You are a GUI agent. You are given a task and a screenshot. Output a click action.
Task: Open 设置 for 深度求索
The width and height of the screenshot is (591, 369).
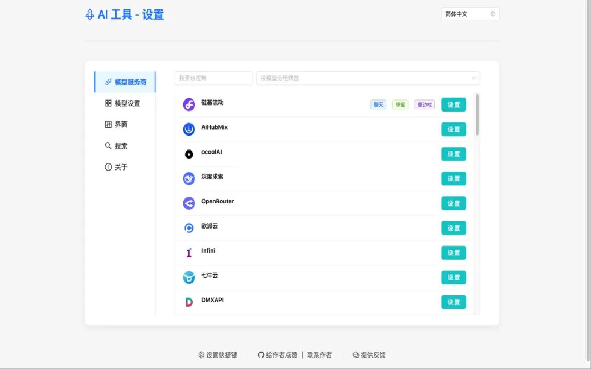454,178
